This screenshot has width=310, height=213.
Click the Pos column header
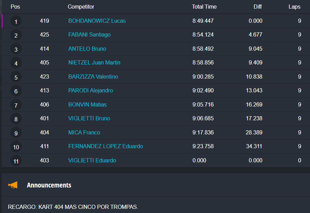click(15, 7)
